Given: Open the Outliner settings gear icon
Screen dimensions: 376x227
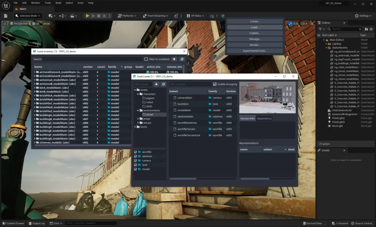Looking at the screenshot, I should [x=371, y=29].
